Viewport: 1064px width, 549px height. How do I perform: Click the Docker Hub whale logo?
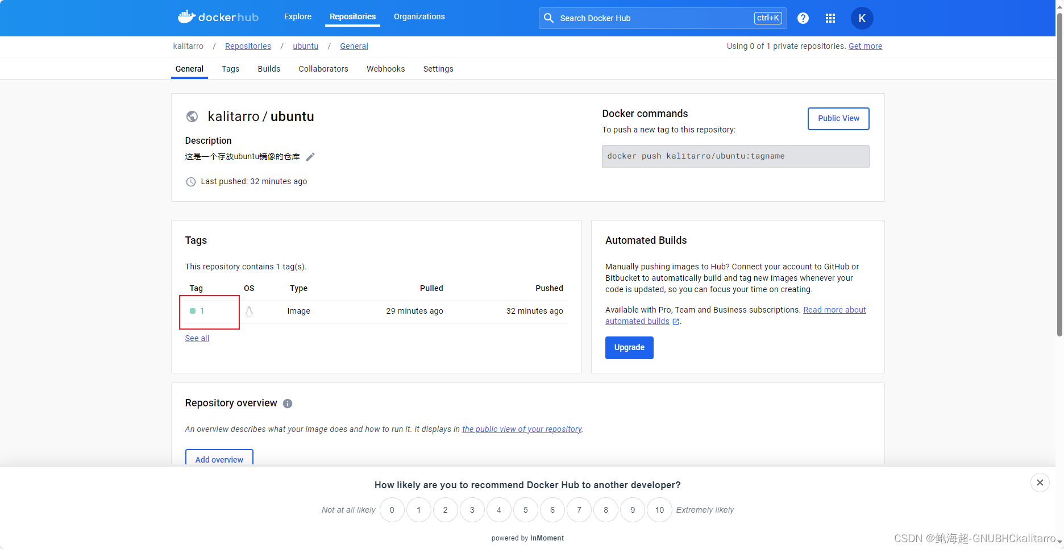point(218,17)
